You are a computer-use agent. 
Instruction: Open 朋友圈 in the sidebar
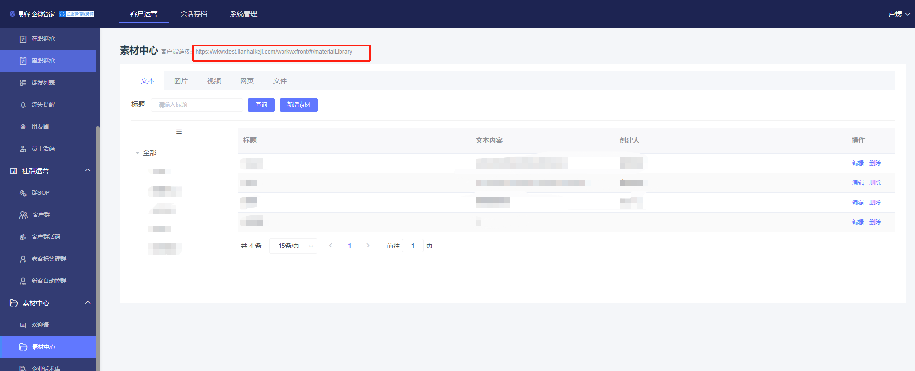(x=48, y=127)
